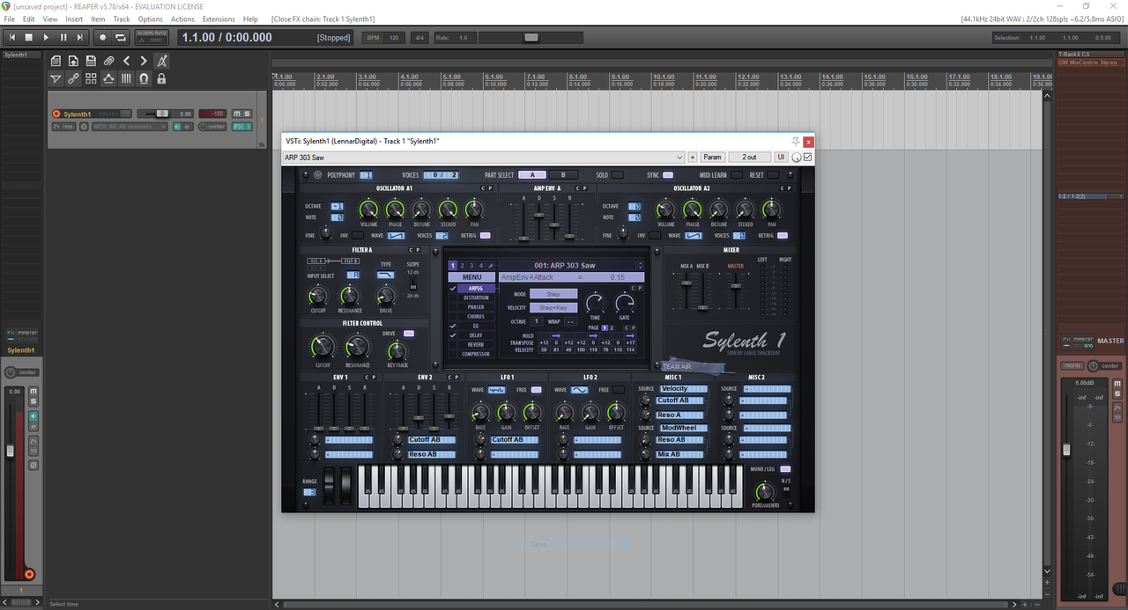Screen dimensions: 1128x610
Task: Click the RESET switch in Sylenth1
Action: click(x=773, y=175)
